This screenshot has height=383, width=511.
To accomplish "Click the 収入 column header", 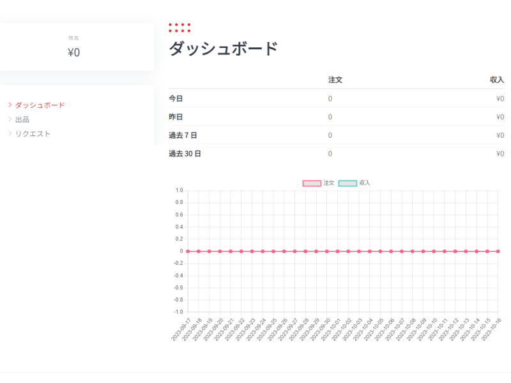I will click(x=497, y=80).
